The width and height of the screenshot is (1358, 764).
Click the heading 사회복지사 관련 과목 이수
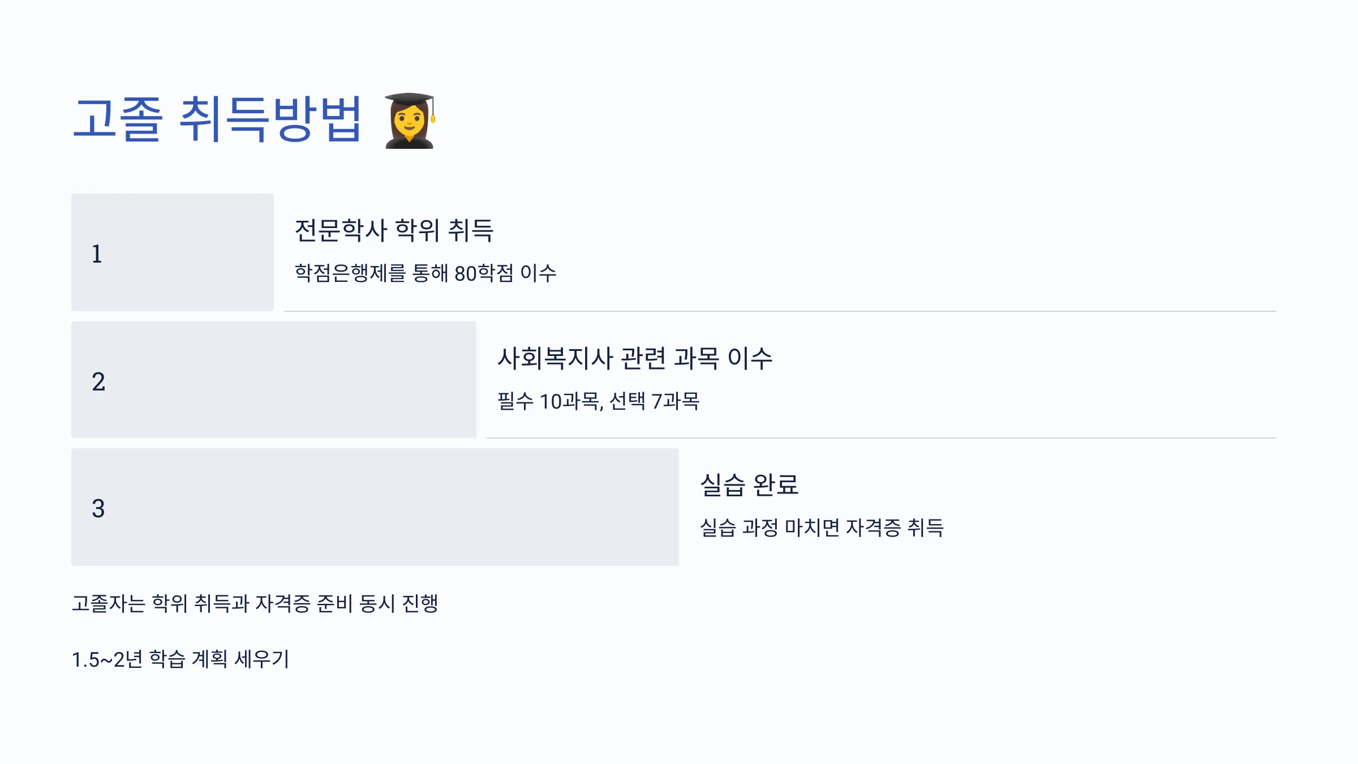point(635,358)
